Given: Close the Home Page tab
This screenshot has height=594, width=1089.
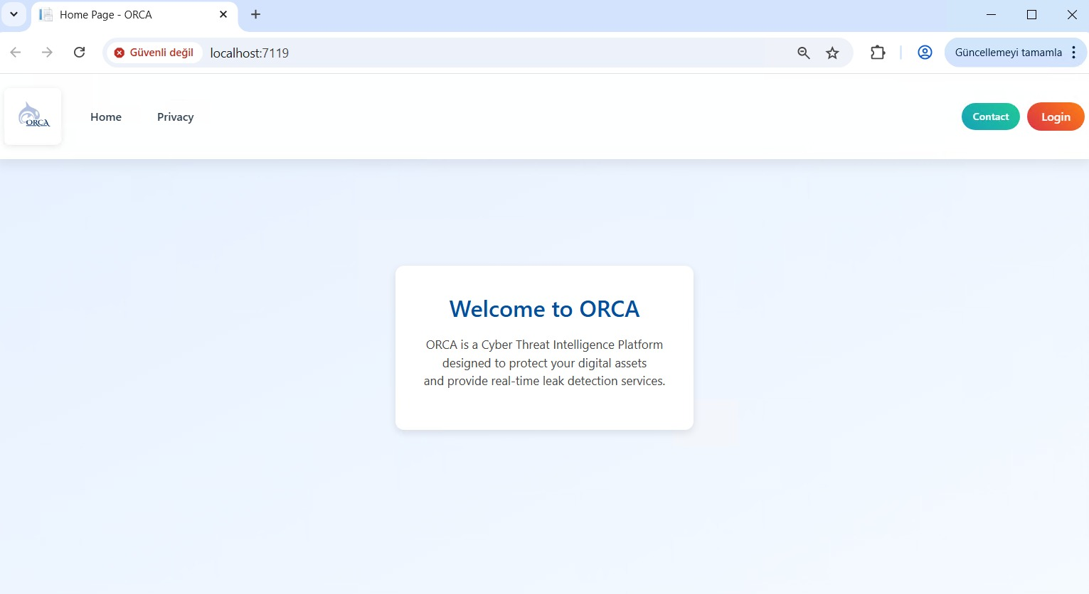Looking at the screenshot, I should click(x=223, y=14).
